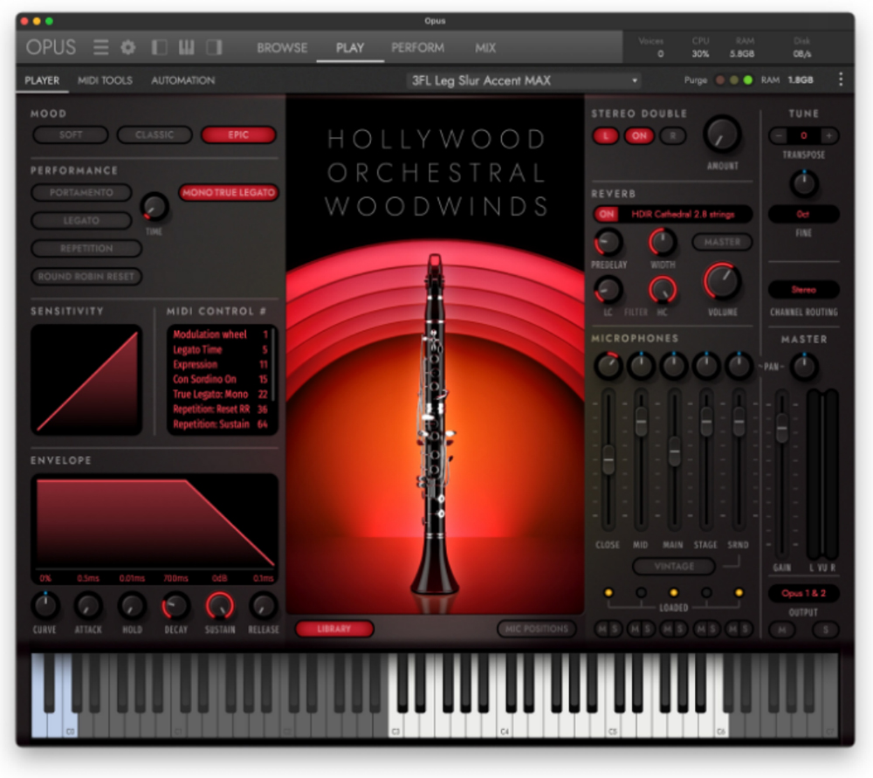Open the MIDI TOOLS tab

106,80
